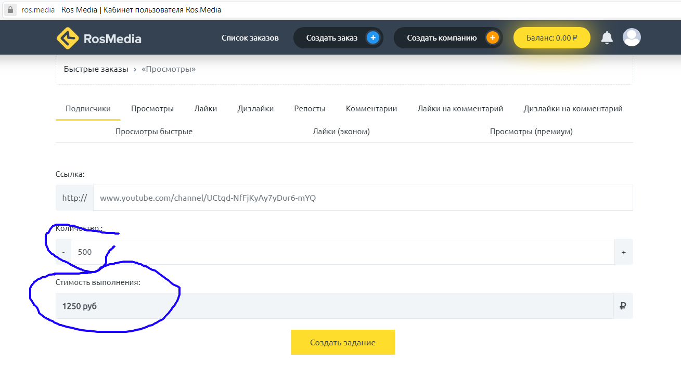Go to Быстрые заказы breadcrumb
681x375 pixels.
96,69
